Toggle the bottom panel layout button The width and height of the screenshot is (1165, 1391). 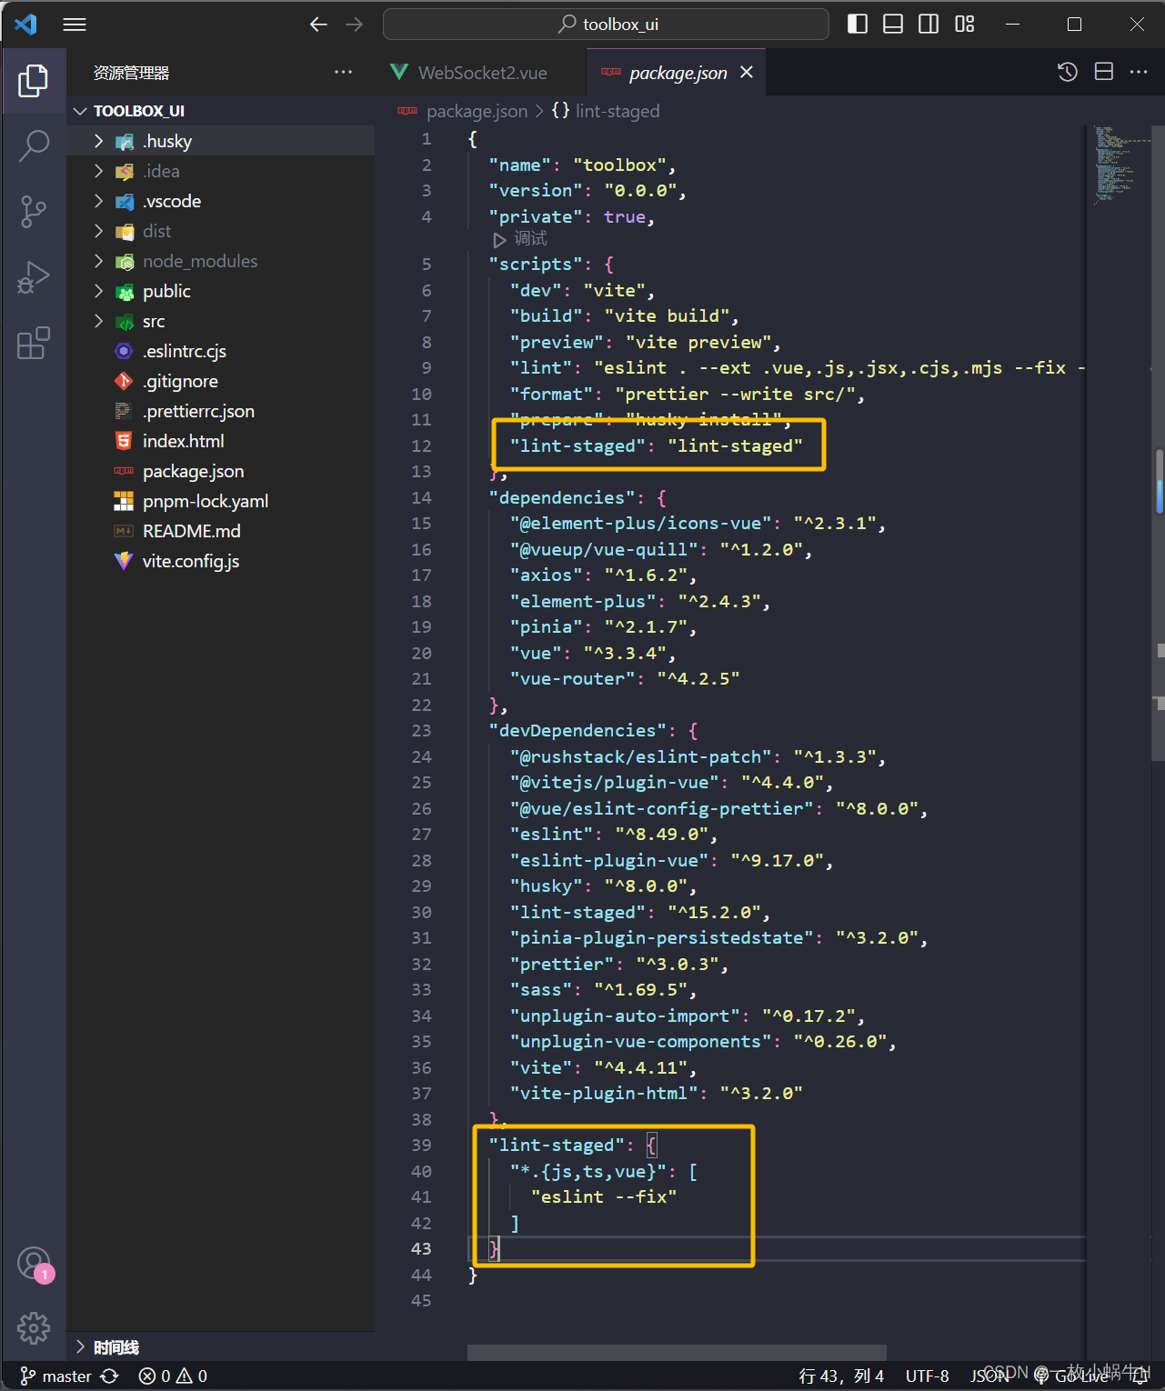click(893, 24)
